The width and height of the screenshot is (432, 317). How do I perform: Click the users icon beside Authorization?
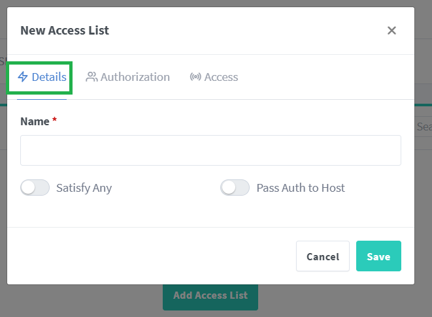[x=91, y=77]
